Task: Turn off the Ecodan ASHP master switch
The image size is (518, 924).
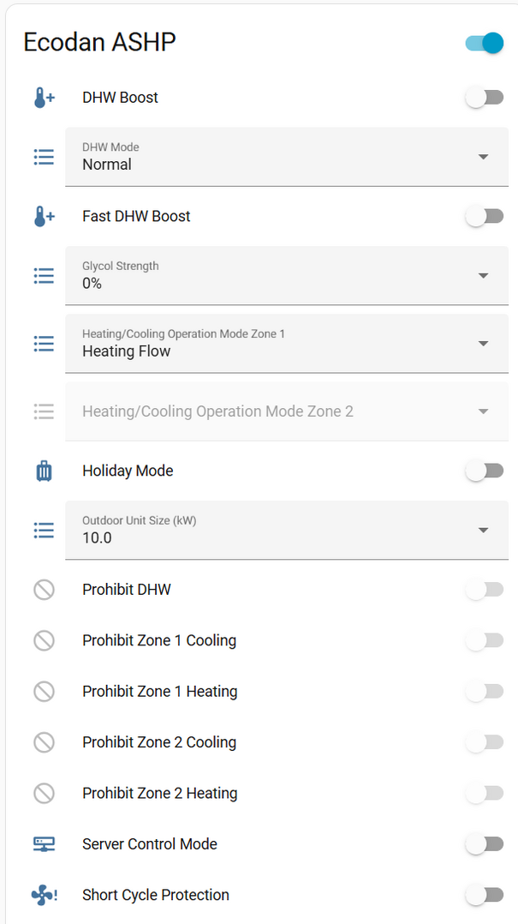Action: [x=485, y=43]
